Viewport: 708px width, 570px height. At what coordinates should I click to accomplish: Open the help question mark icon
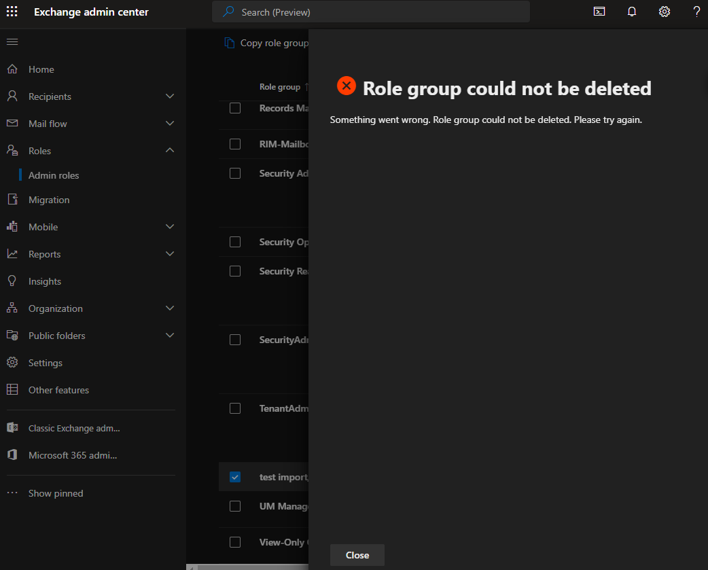point(696,12)
